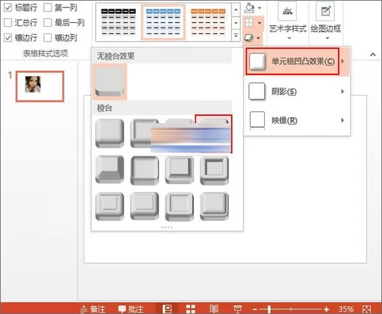Viewport: 382px width, 314px height.
Task: Choose second bevel in second row
Action: (145, 170)
